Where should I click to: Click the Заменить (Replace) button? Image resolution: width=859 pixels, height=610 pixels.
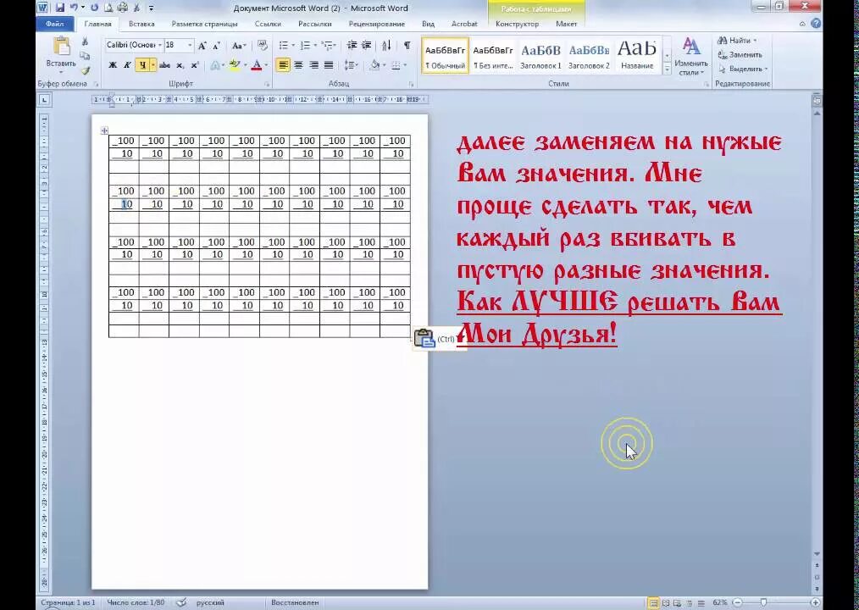[740, 55]
